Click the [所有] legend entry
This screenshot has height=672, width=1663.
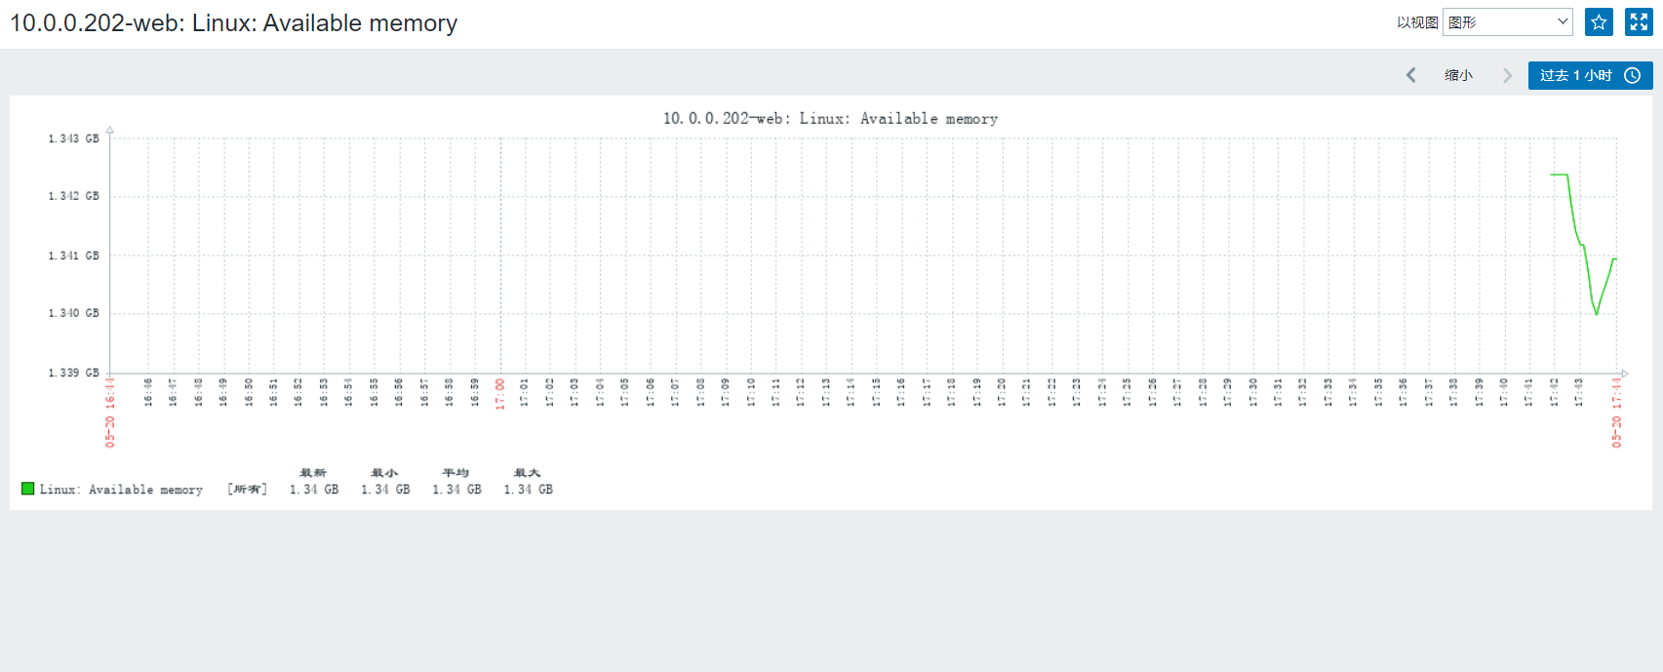click(247, 490)
